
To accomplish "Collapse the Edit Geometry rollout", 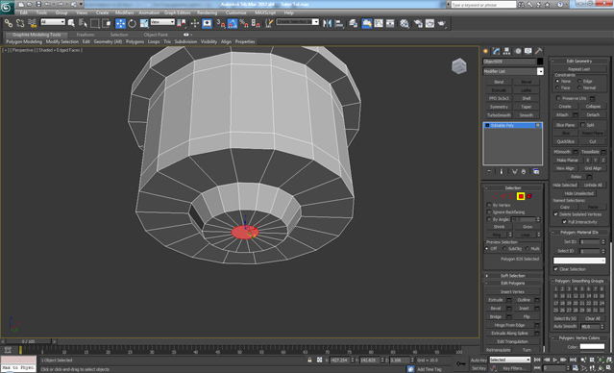I will pyautogui.click(x=579, y=61).
